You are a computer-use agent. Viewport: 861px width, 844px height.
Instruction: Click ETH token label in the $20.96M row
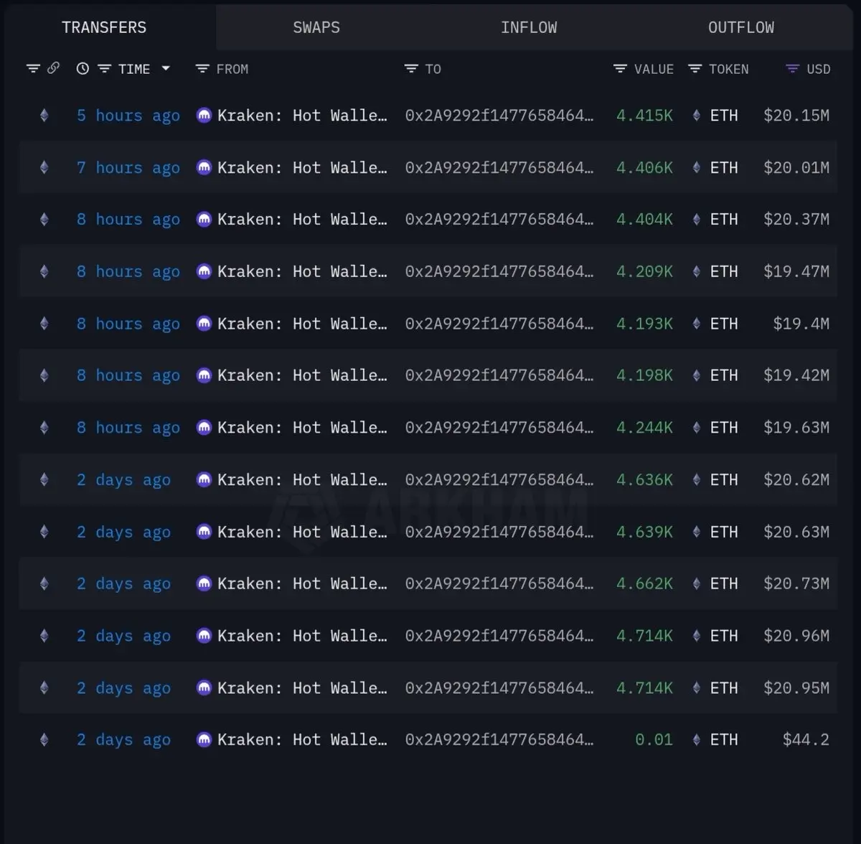[x=724, y=636]
